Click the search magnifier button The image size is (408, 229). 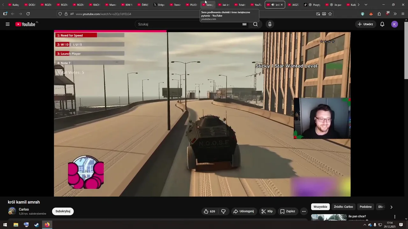click(255, 24)
